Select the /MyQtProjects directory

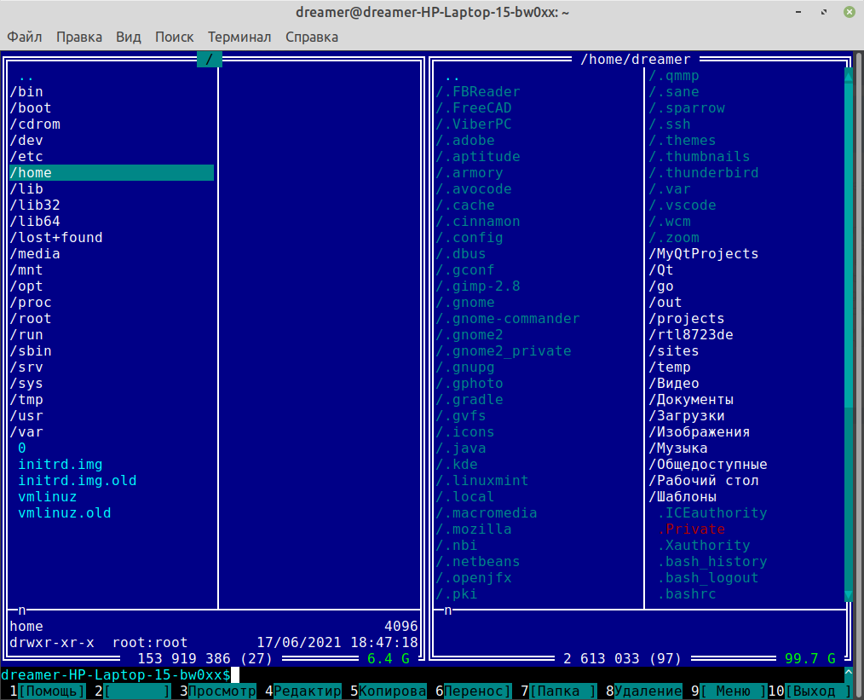pos(704,253)
